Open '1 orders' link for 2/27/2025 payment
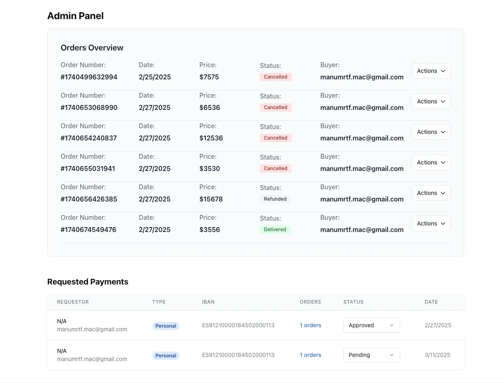The image size is (504, 383). 310,325
